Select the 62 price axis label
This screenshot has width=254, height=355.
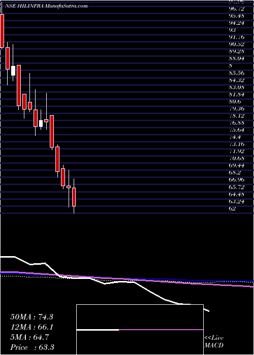pos(232,208)
